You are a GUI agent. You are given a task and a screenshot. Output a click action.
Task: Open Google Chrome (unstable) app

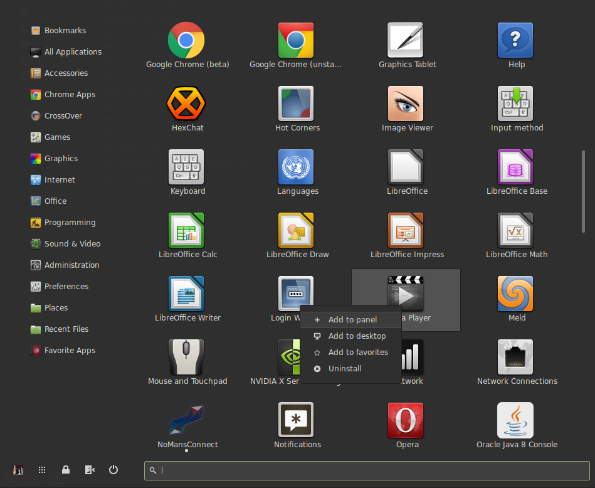296,45
